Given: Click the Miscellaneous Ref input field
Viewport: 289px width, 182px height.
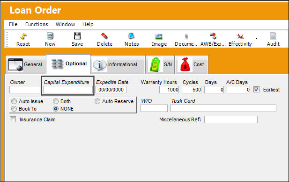Looking at the screenshot, I should tap(231, 119).
